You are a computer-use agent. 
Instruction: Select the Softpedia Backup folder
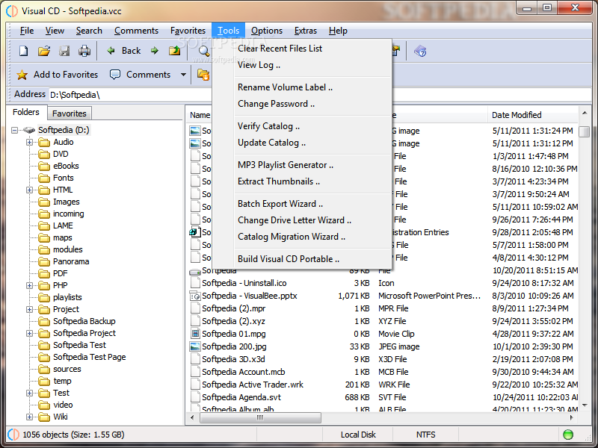84,321
